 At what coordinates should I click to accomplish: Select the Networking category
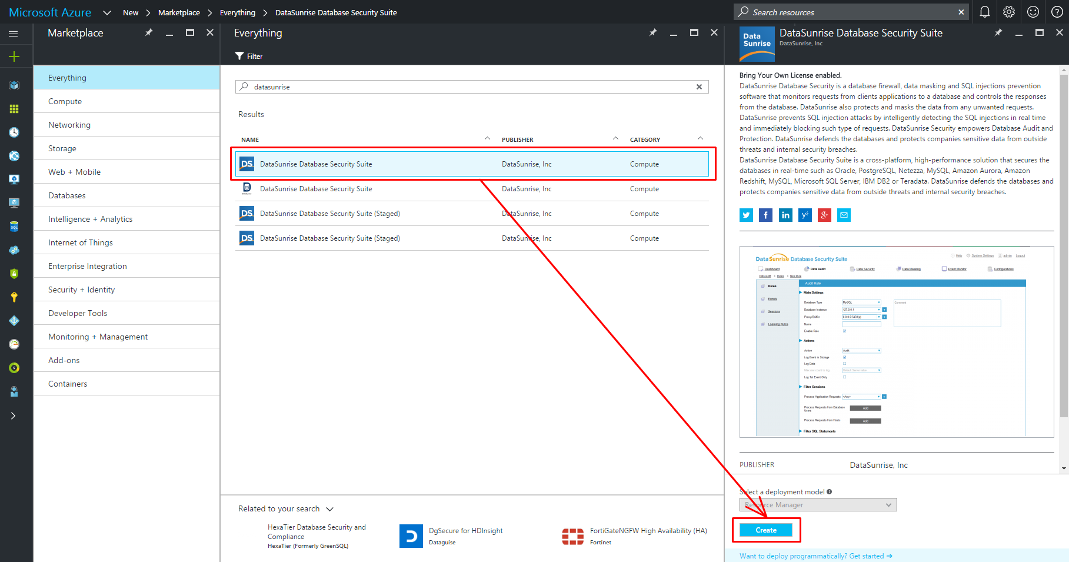click(x=126, y=125)
